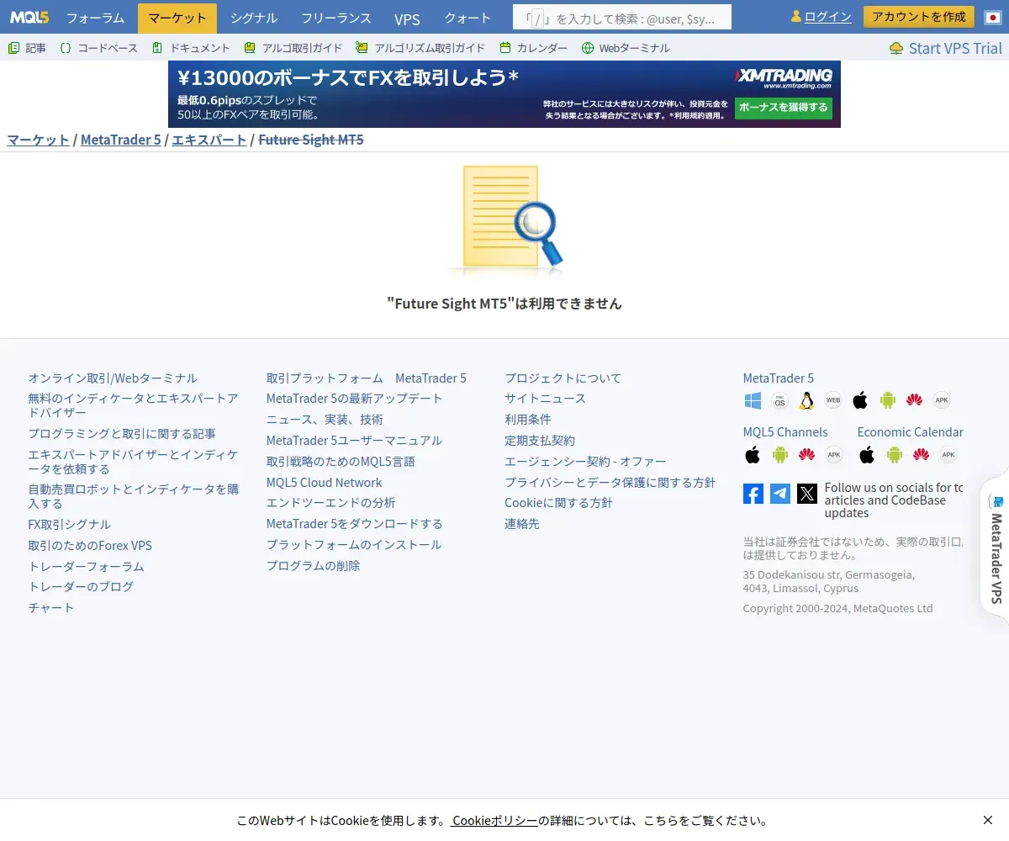Open 利用条件 footer link
The width and height of the screenshot is (1009, 841).
[x=528, y=420]
